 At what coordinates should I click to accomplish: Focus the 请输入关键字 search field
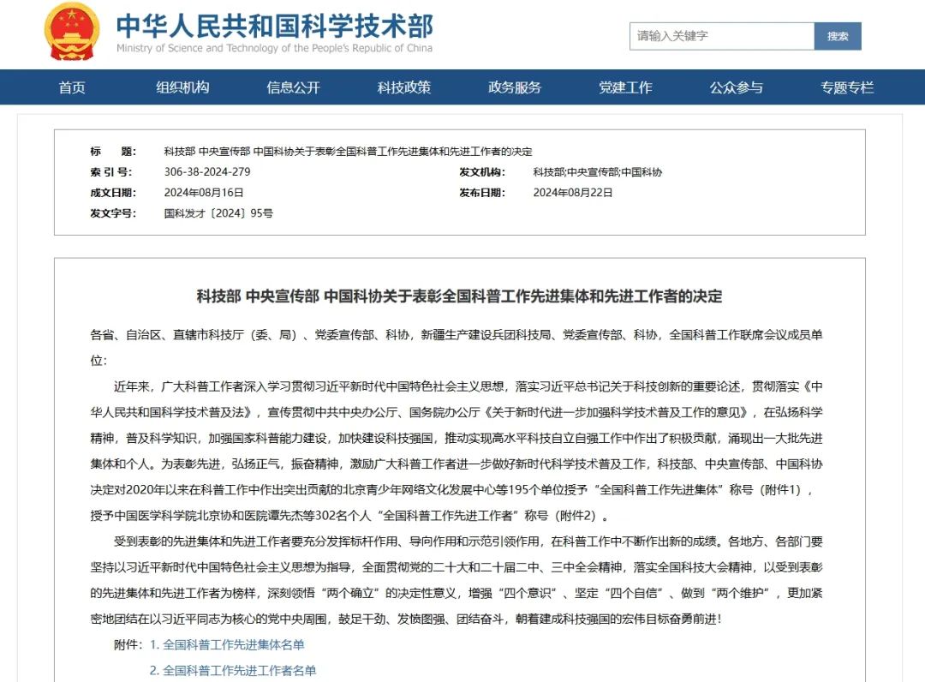(722, 36)
